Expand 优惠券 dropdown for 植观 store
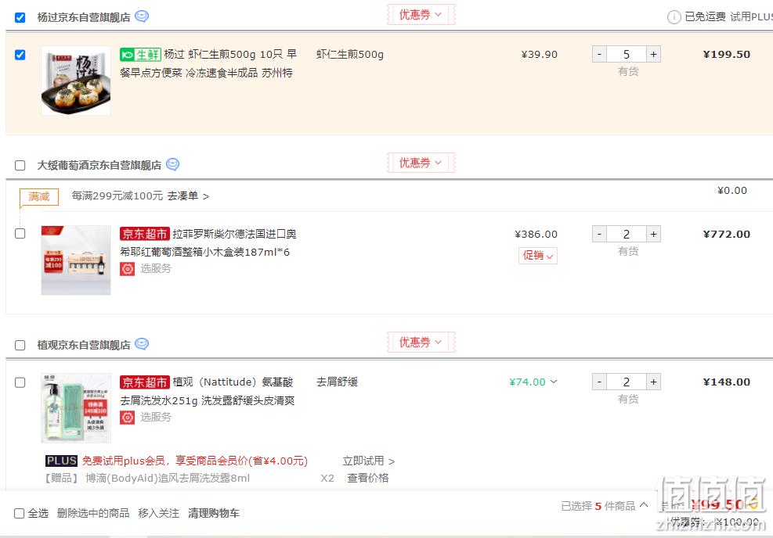The image size is (773, 538). point(421,342)
